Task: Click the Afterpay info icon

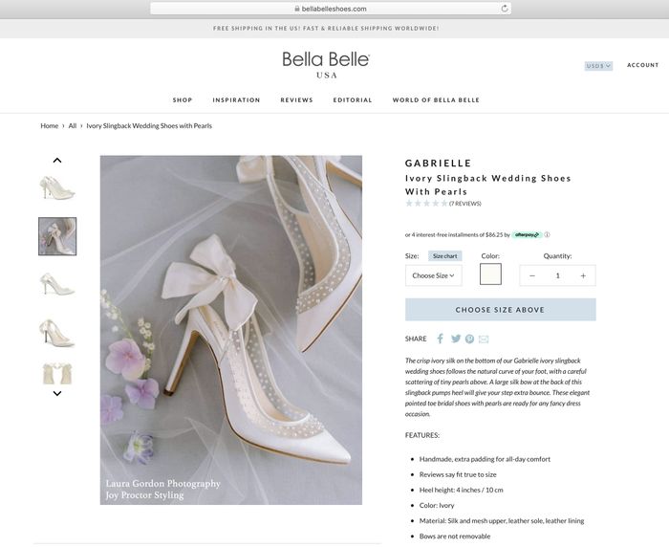Action: click(x=548, y=234)
